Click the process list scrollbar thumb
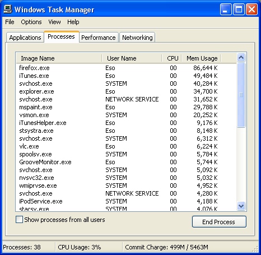 pos(241,95)
